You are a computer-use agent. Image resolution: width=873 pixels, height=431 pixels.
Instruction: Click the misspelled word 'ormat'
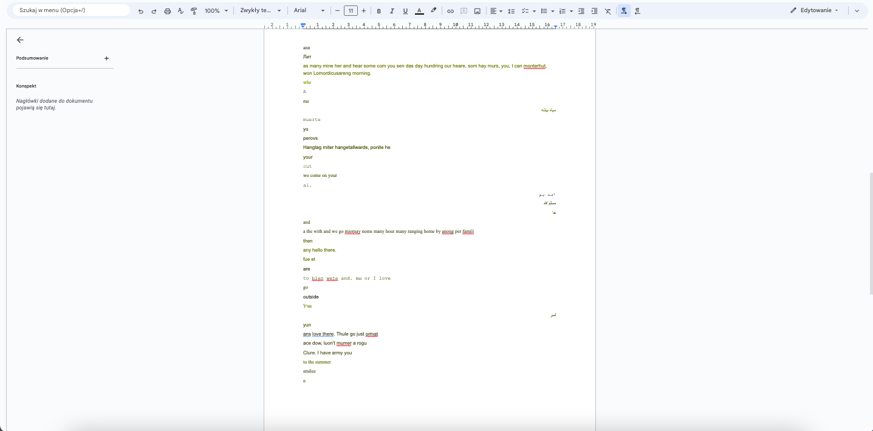tap(372, 334)
